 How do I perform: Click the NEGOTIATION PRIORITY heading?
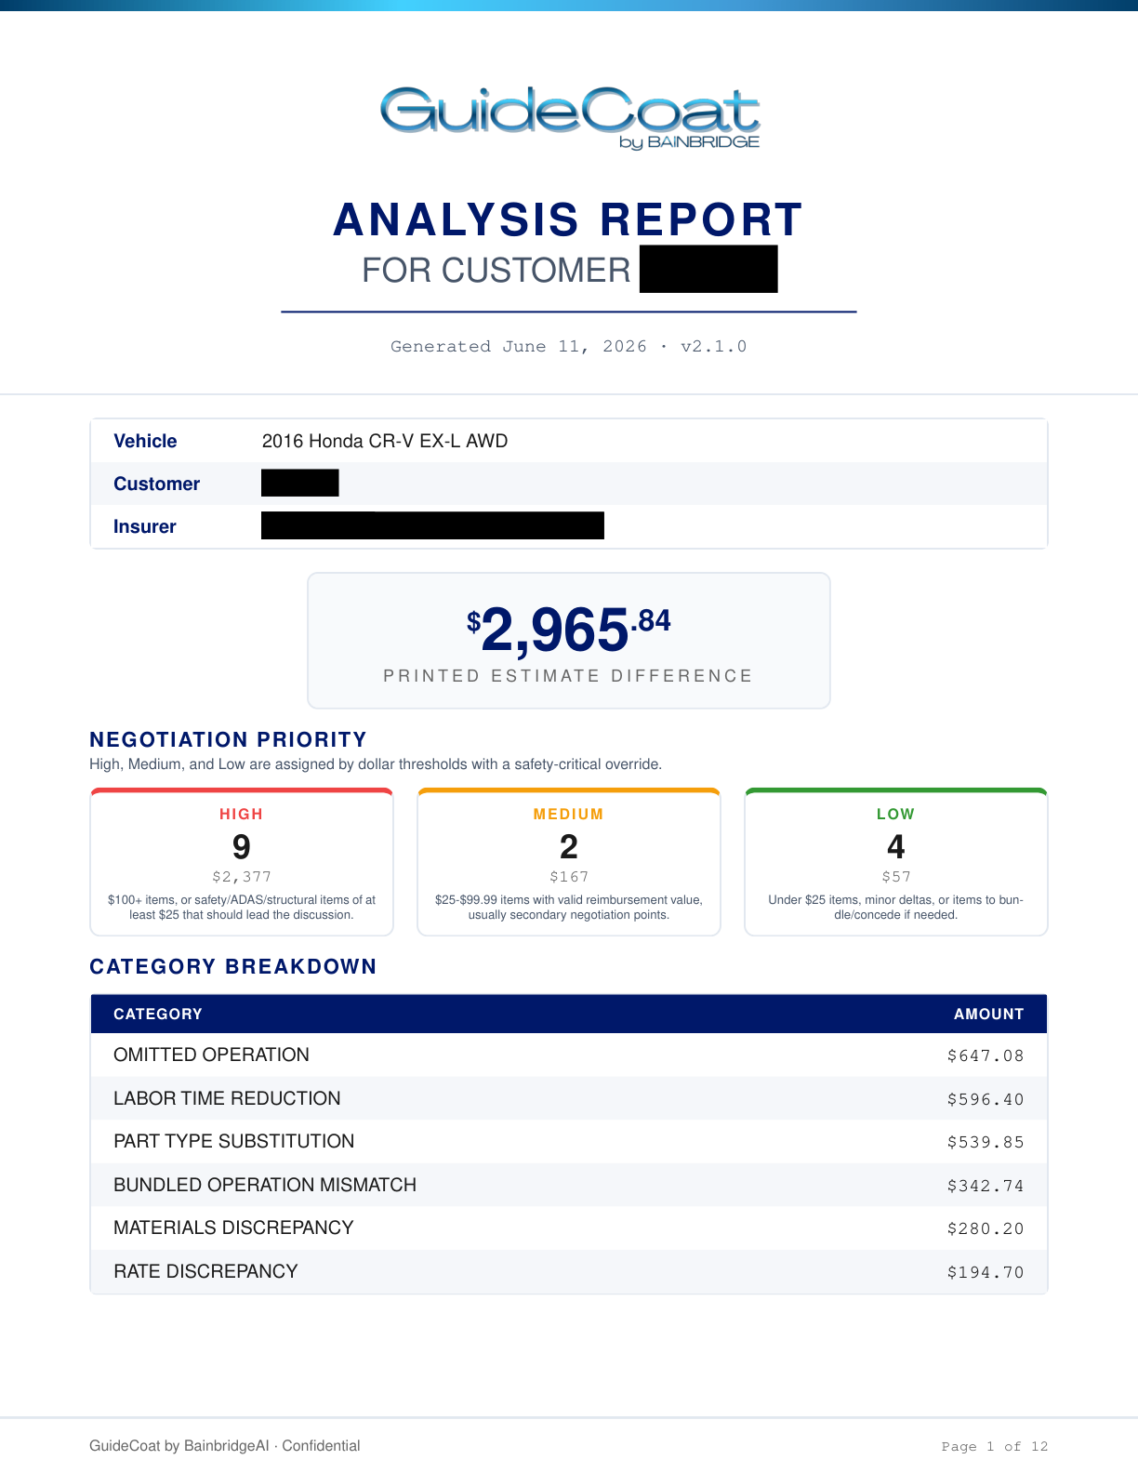tap(228, 739)
